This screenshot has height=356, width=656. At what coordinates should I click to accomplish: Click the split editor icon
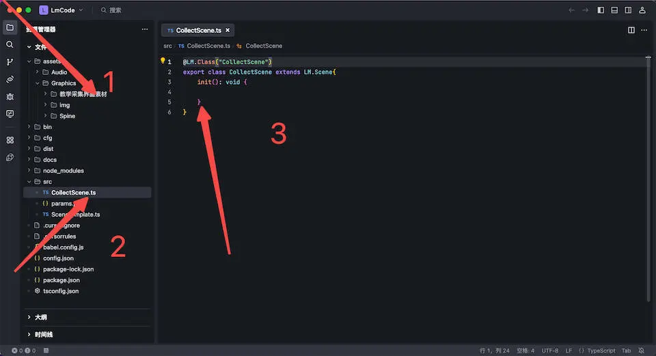(631, 30)
